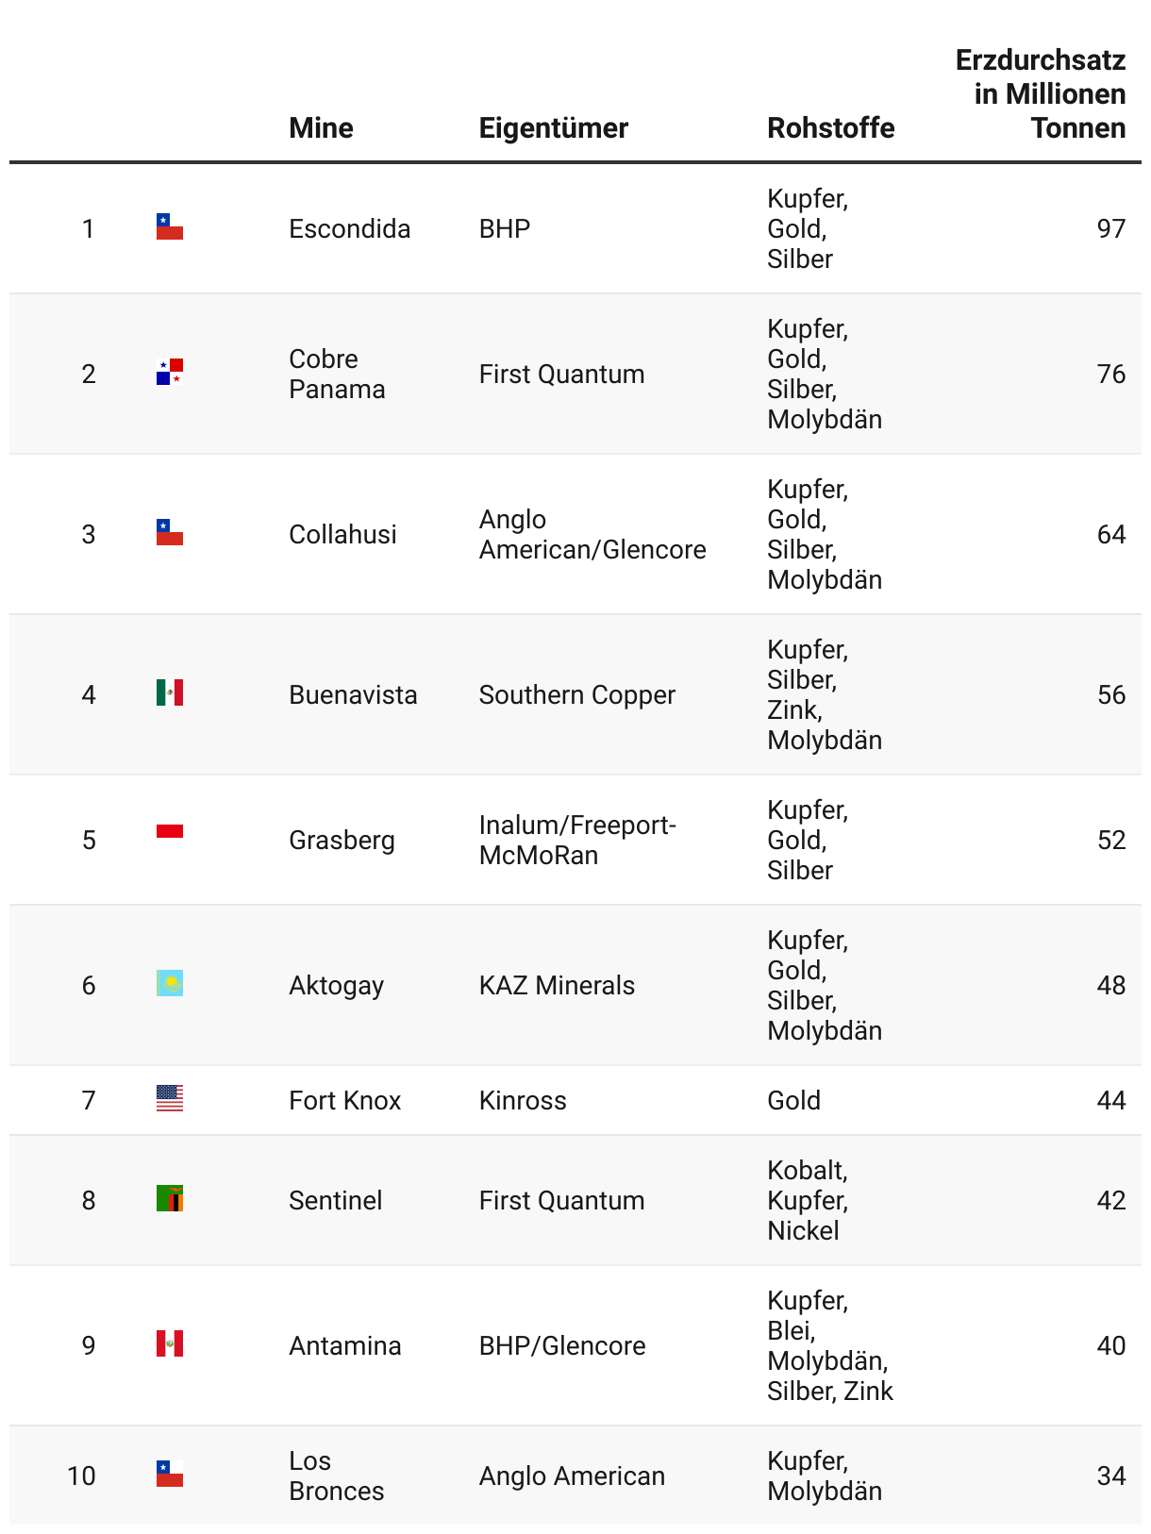Select the Escondida mine name
The image size is (1151, 1534).
(x=349, y=229)
